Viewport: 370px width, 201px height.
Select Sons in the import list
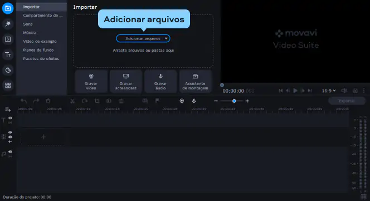click(x=28, y=24)
